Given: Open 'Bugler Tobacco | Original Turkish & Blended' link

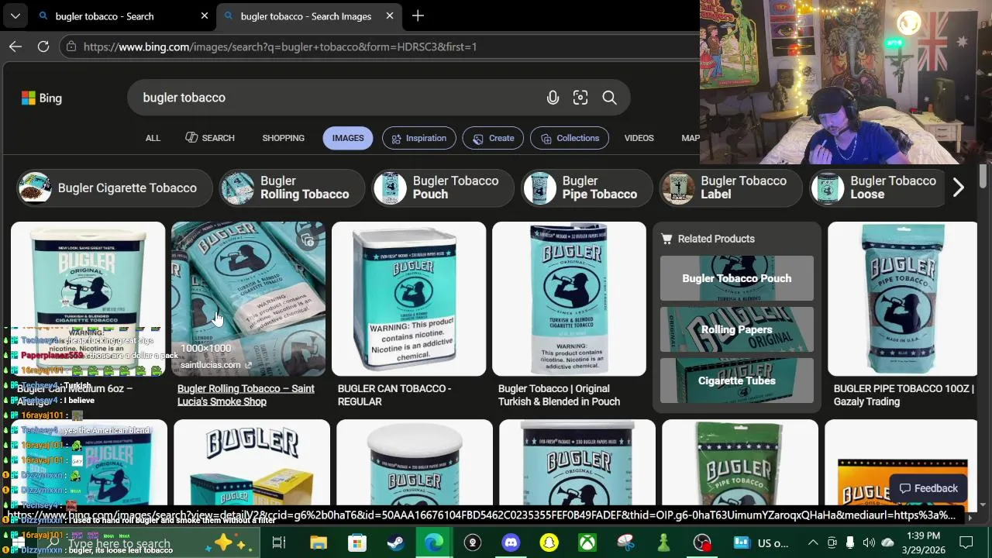Looking at the screenshot, I should tap(559, 395).
